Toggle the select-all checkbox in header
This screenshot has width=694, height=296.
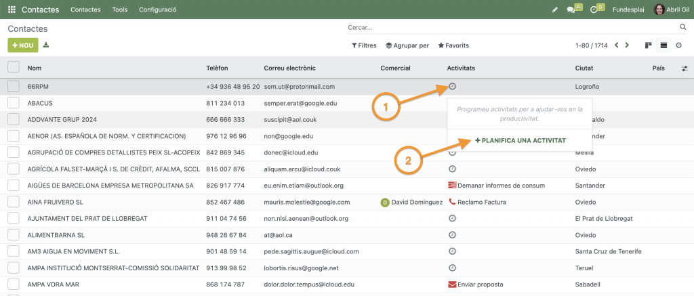point(14,67)
